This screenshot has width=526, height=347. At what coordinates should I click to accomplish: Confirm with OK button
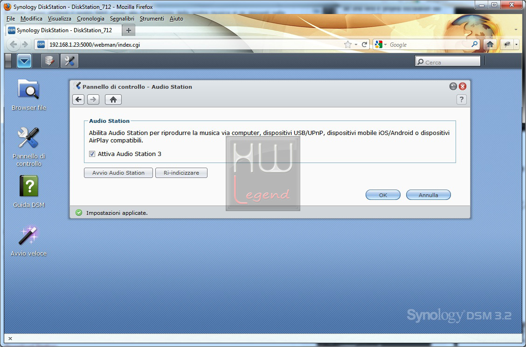(x=383, y=195)
